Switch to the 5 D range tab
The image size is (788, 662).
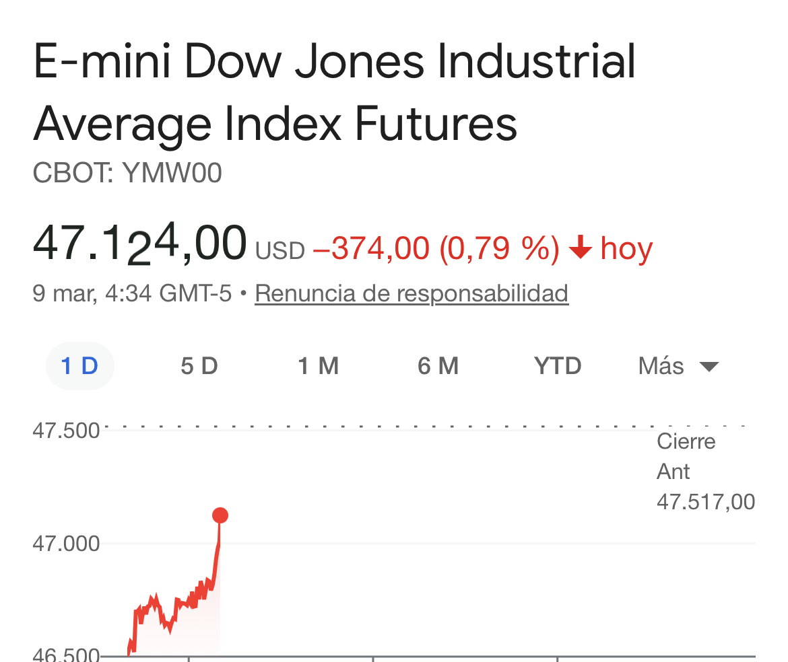point(199,366)
